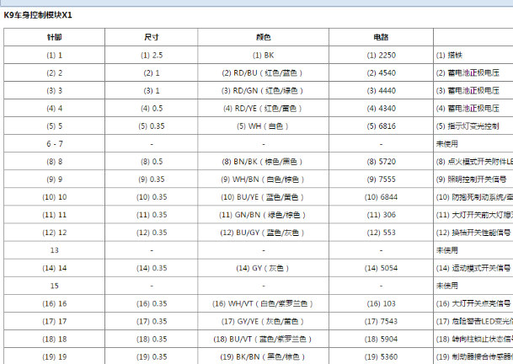The image size is (513, 364).
Task: Select color cell (8) BN/BK
Action: coord(262,162)
